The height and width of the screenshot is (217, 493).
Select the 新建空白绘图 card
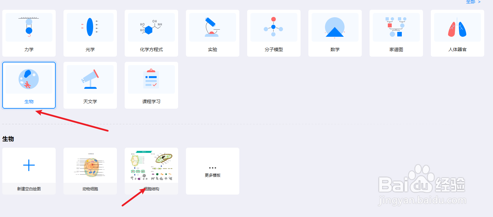29,171
